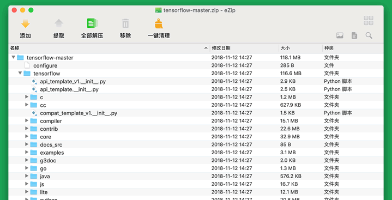Screen dimensions: 392x200
Task: Expand the compiler folder
Action: tap(27, 121)
